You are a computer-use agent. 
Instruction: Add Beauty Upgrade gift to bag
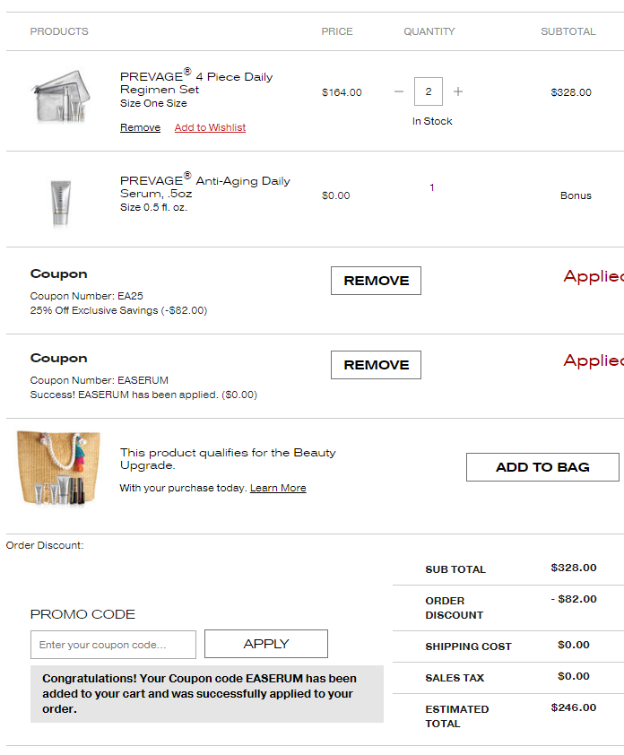click(542, 467)
